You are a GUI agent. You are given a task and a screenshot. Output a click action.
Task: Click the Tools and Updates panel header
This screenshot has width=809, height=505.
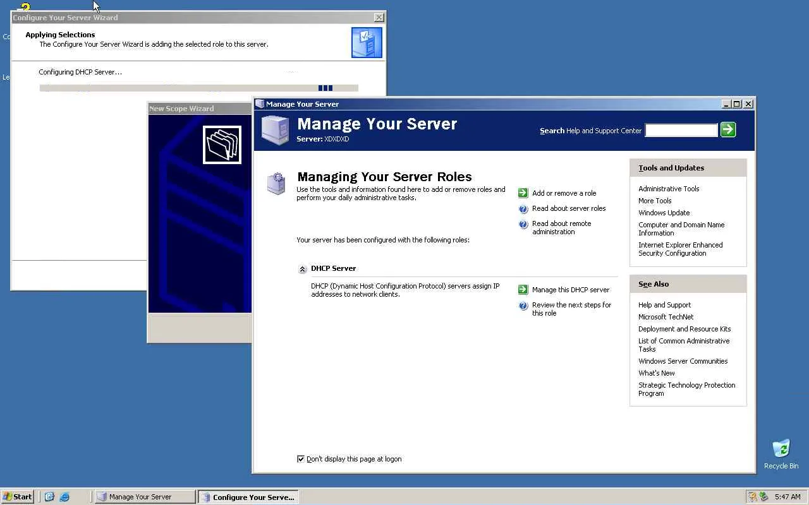[x=688, y=168]
